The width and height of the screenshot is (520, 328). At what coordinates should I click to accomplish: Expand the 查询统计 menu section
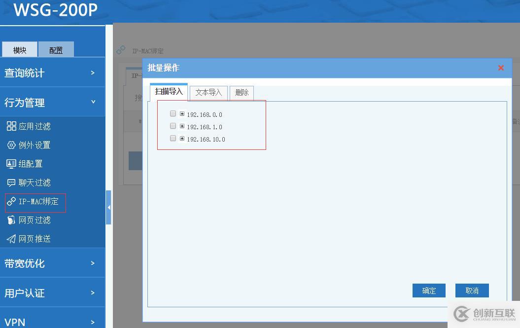coord(52,73)
